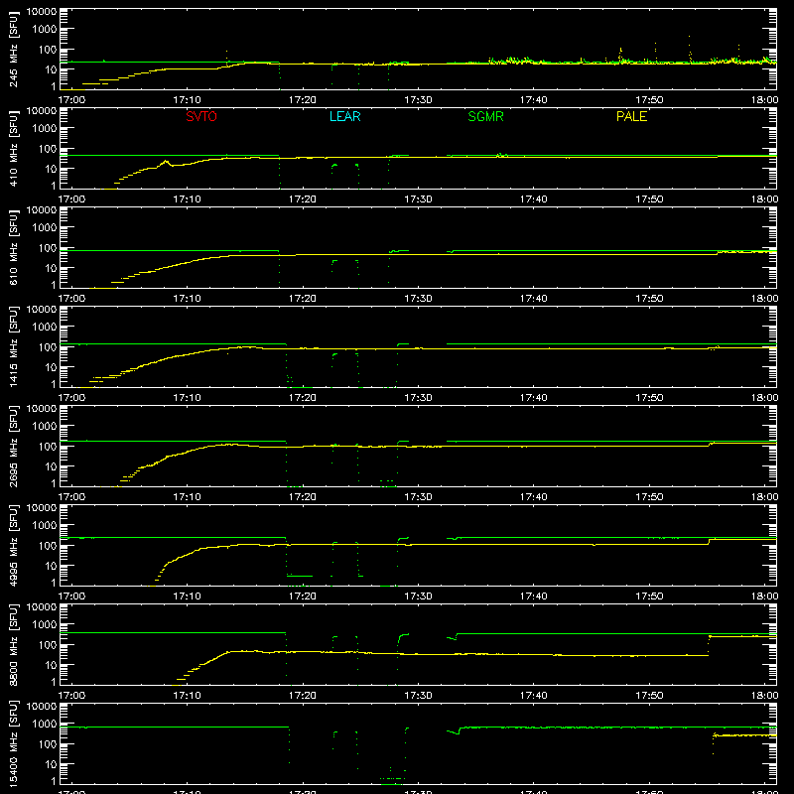Click the 1415 MHz [SFU] axis label
Screen dimensions: 794x794
pyautogui.click(x=14, y=346)
